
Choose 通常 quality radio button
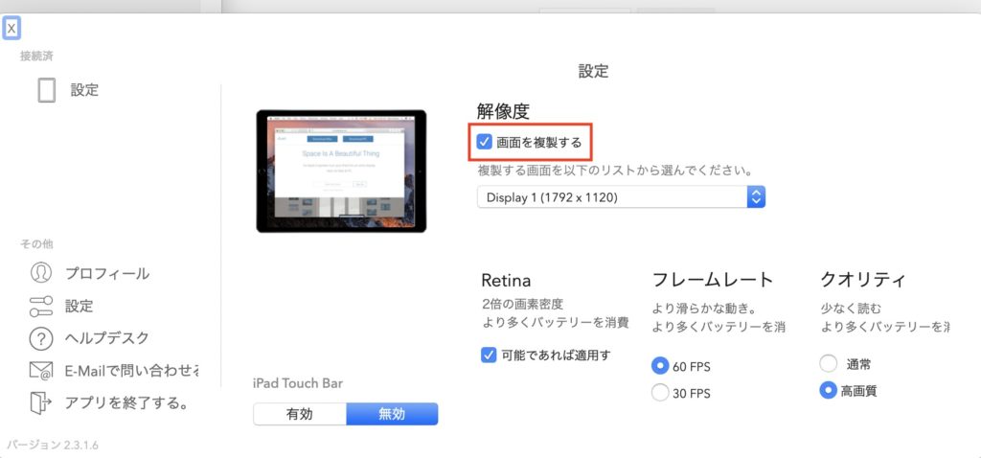point(829,364)
